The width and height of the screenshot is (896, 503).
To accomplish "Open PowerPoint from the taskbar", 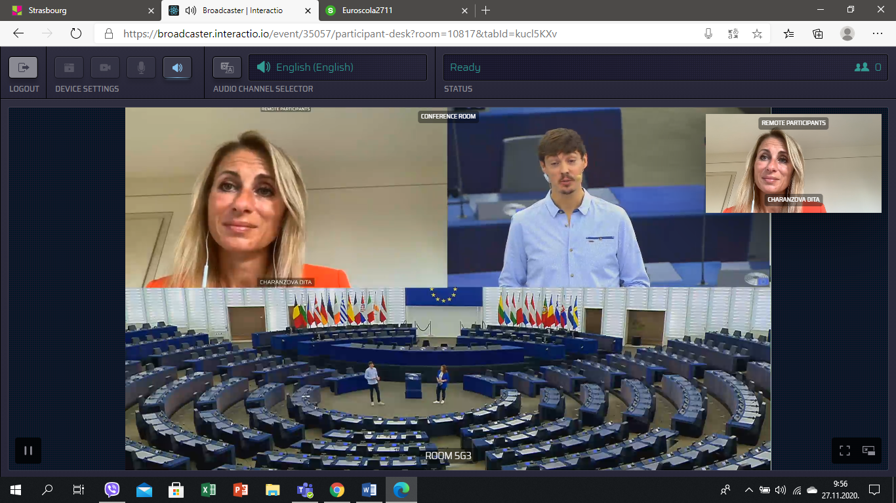I will (241, 490).
